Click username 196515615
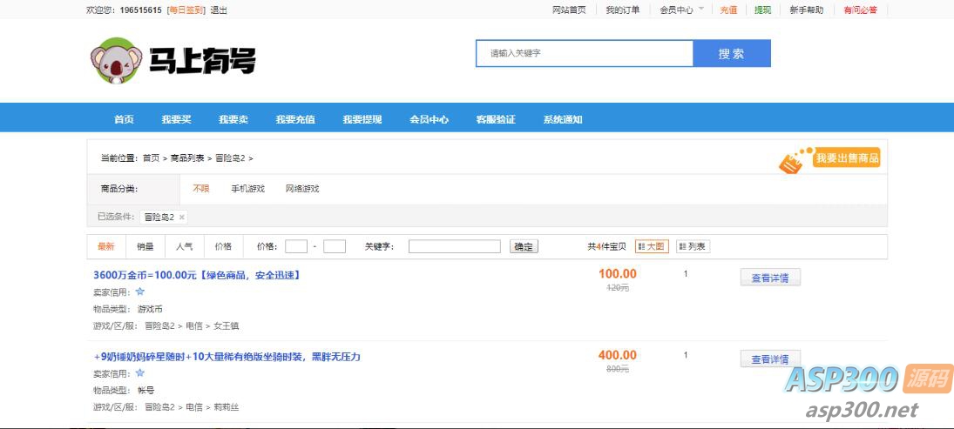The image size is (954, 429). coord(141,10)
